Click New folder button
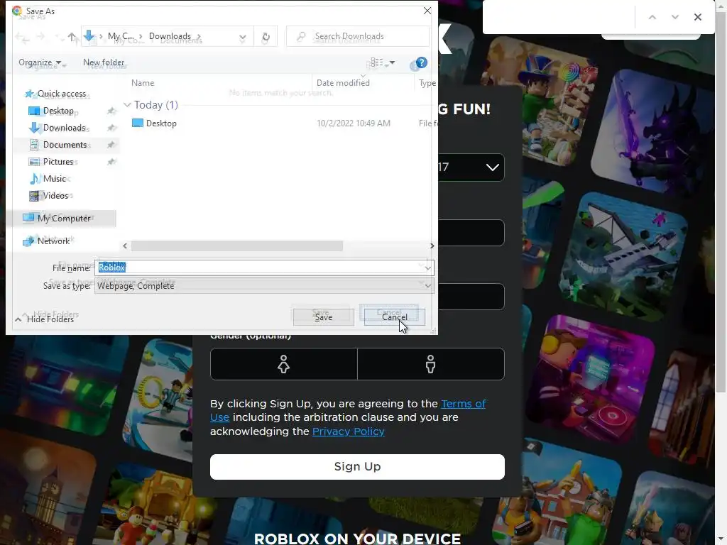727x545 pixels. click(104, 62)
